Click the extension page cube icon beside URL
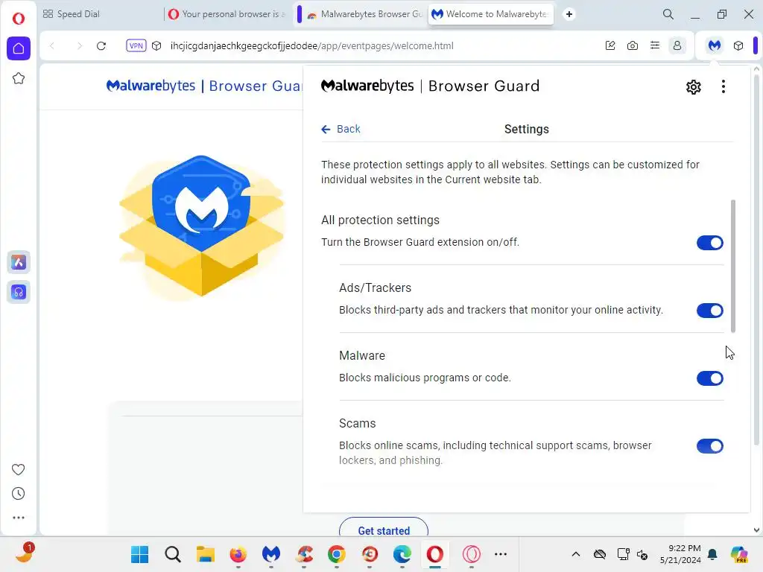This screenshot has width=763, height=572. point(156,45)
